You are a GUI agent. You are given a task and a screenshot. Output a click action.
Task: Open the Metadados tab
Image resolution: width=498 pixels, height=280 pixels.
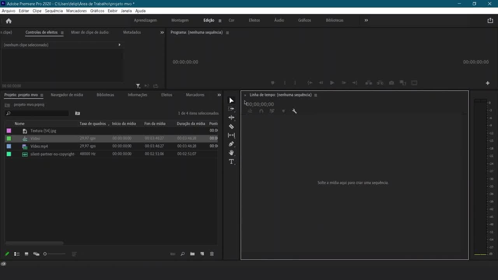point(132,32)
